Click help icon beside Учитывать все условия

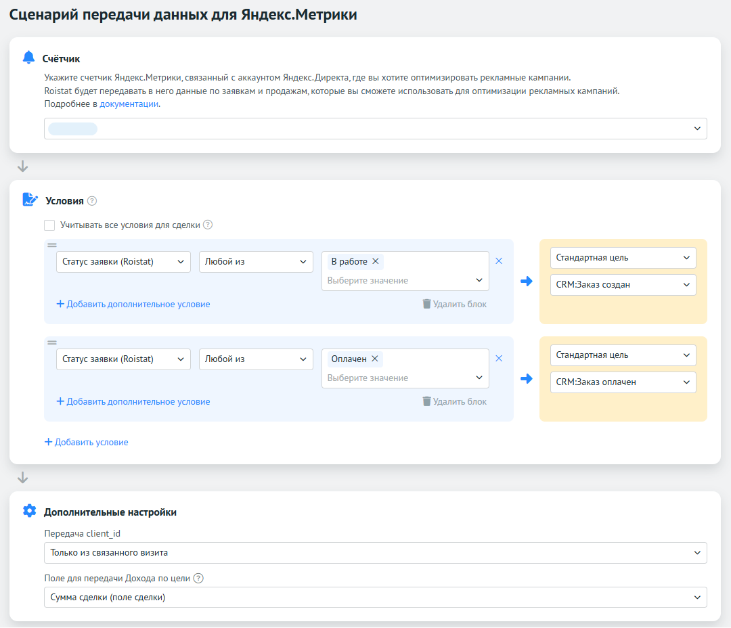coord(208,225)
